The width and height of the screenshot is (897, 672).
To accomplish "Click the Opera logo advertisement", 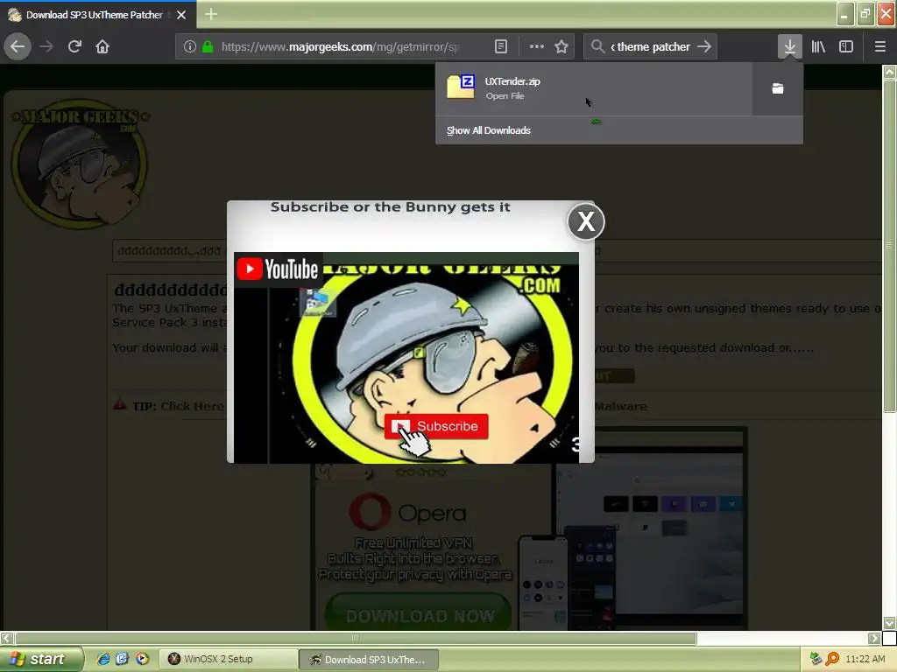I will point(407,513).
